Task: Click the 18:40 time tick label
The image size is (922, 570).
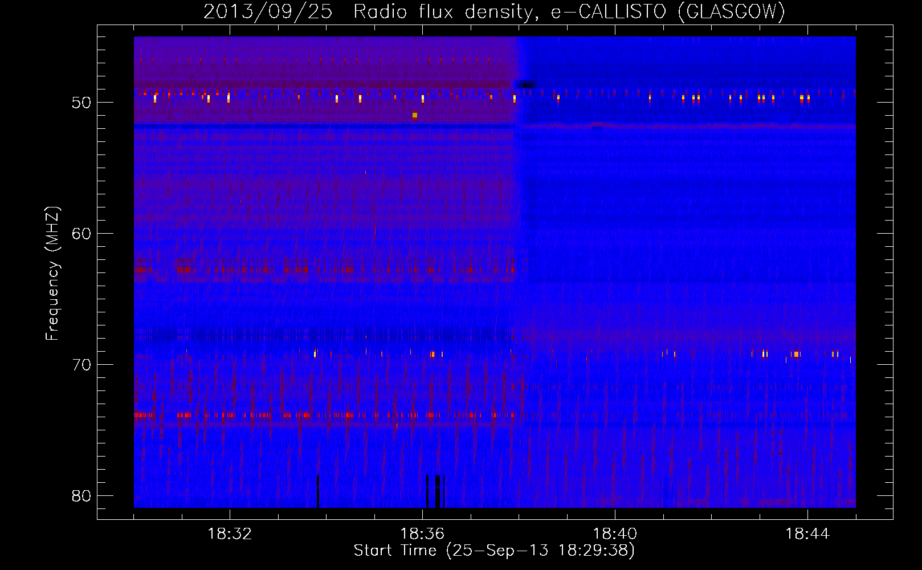Action: coord(615,534)
